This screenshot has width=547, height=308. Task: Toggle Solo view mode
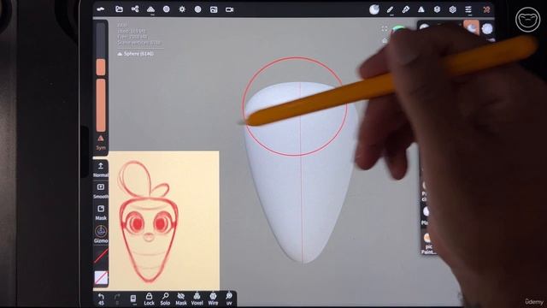[165, 299]
